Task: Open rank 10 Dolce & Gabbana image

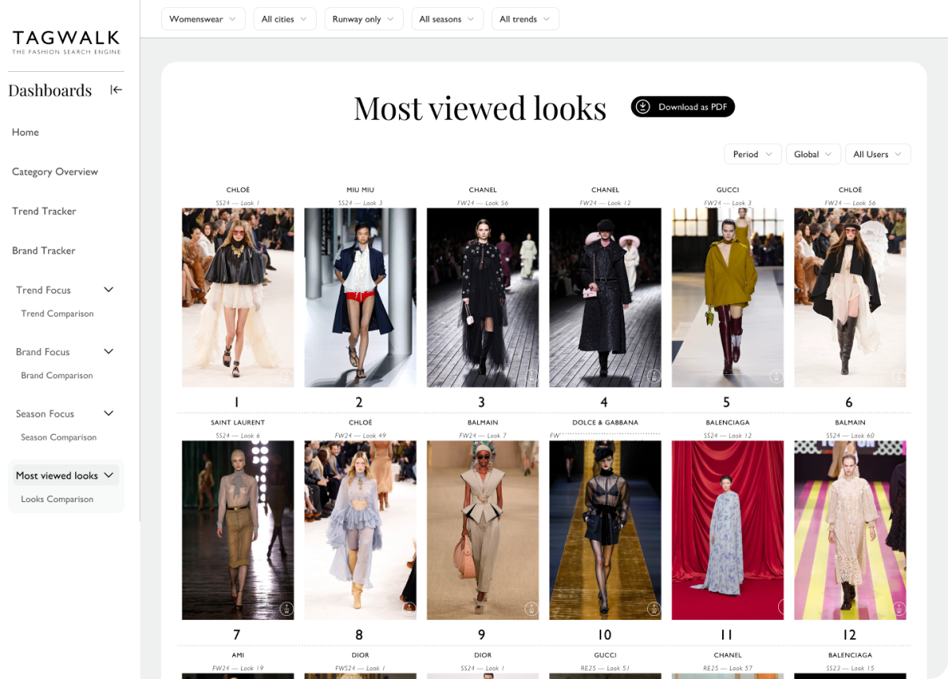Action: coord(605,530)
